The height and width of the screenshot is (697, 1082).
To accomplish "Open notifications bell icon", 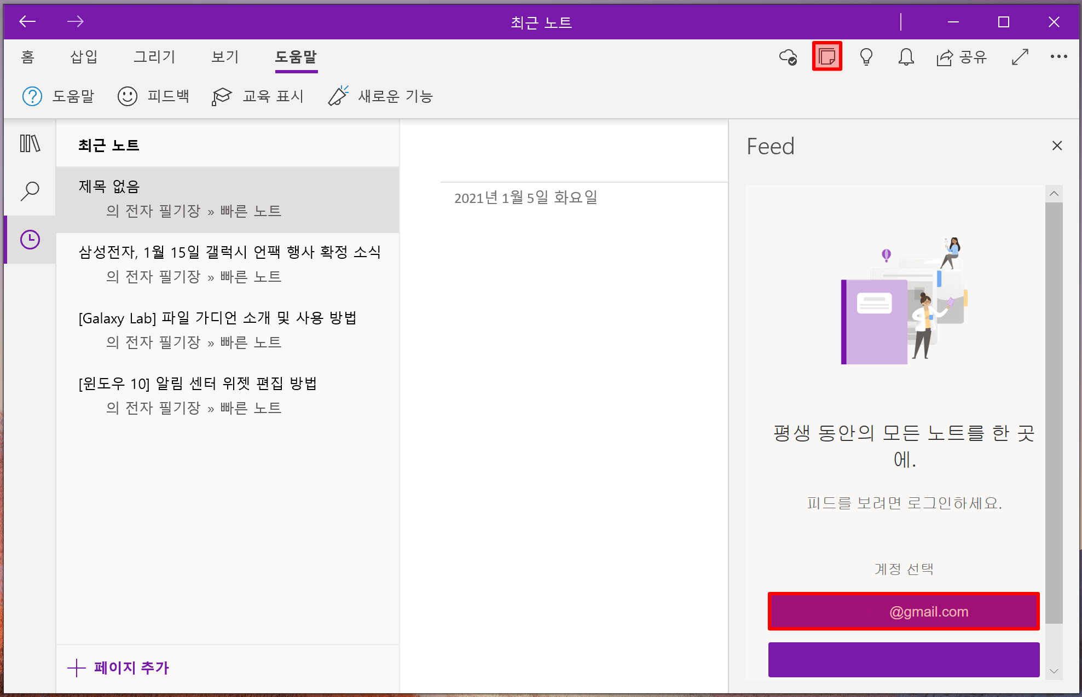I will tap(906, 57).
